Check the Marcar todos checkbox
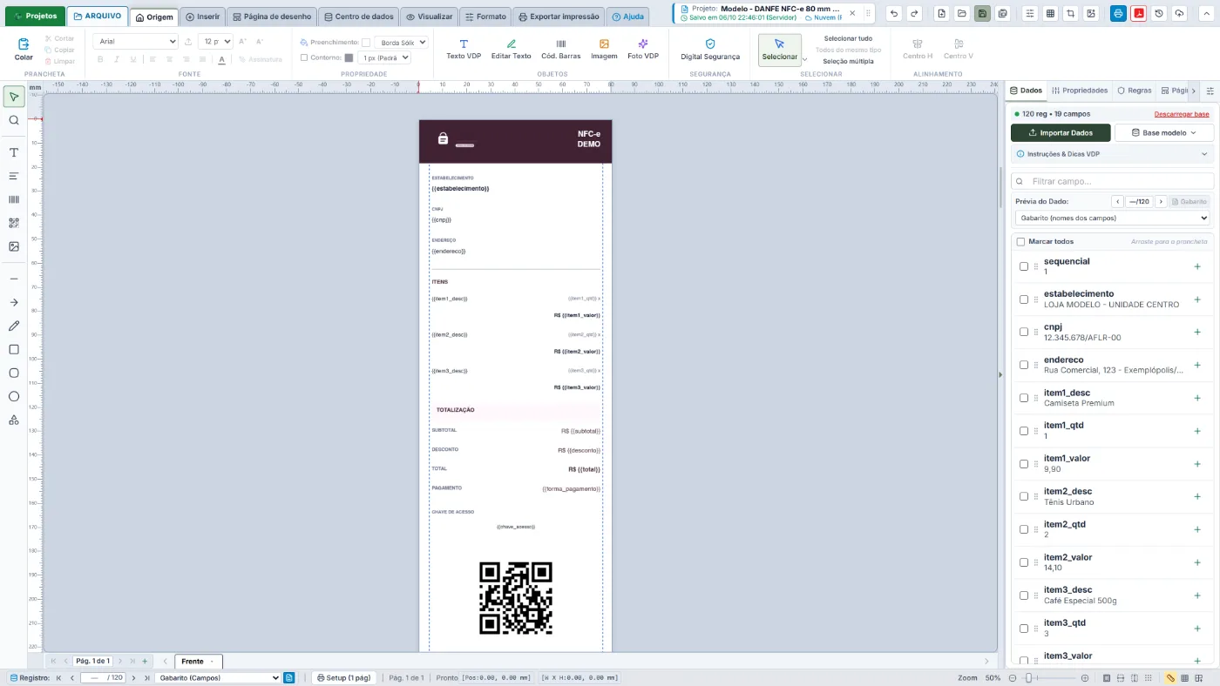Viewport: 1220px width, 686px height. pyautogui.click(x=1020, y=241)
